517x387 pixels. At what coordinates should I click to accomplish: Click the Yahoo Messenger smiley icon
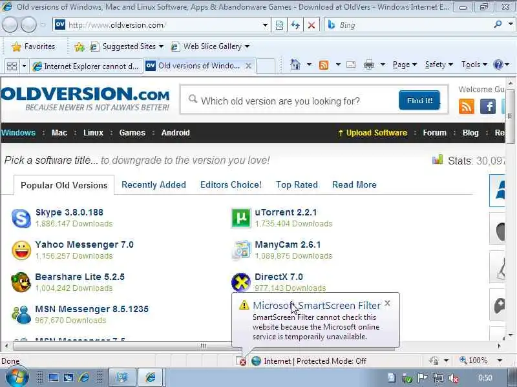[21, 250]
